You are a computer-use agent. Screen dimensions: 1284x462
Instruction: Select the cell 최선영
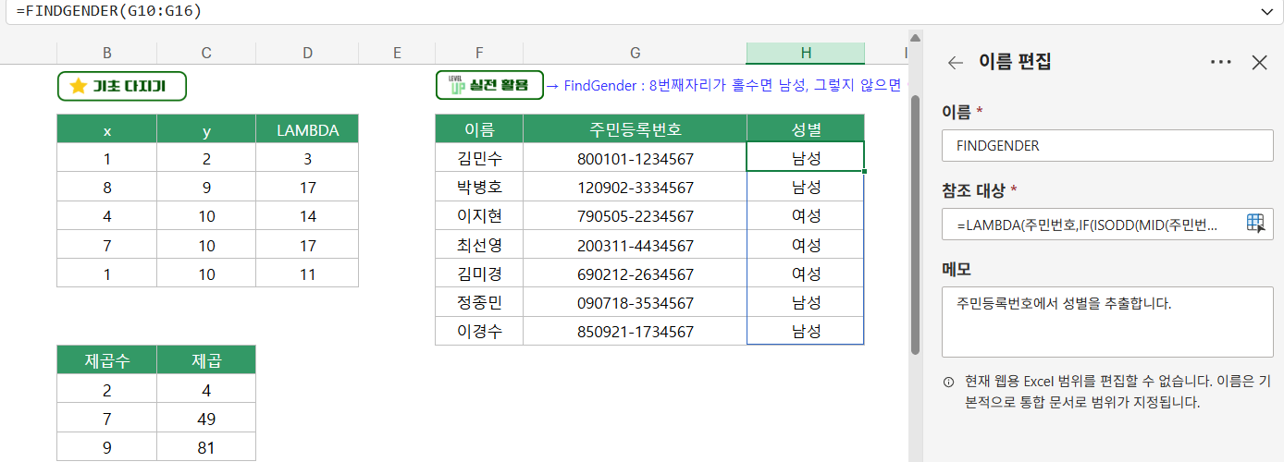479,245
